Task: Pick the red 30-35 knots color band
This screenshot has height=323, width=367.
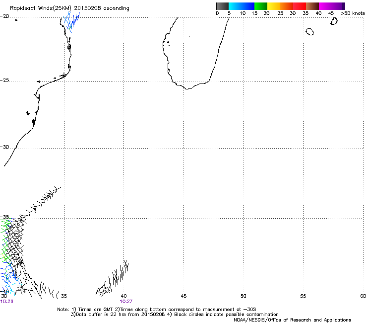Action: coord(300,6)
